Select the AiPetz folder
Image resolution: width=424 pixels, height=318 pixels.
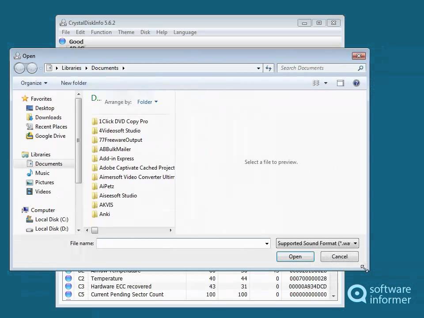coord(103,186)
